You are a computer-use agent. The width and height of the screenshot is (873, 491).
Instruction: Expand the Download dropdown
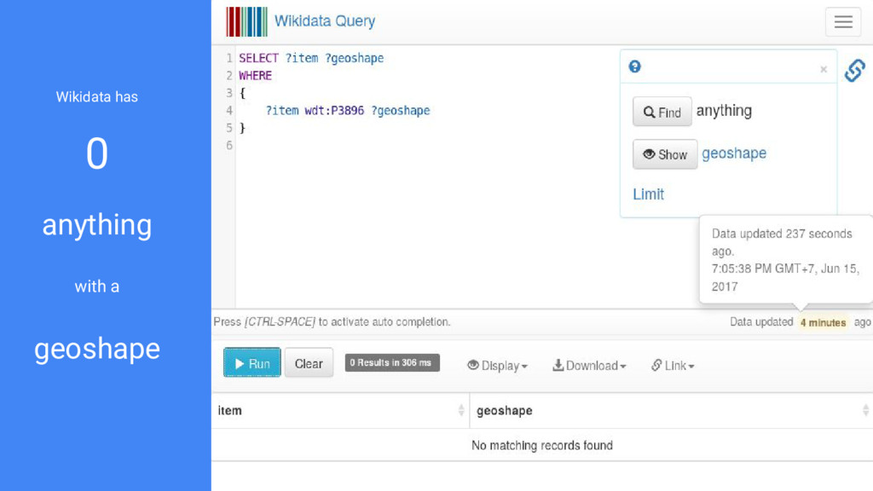pyautogui.click(x=589, y=366)
